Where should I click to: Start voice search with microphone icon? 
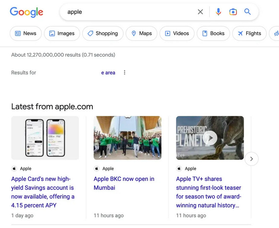pos(218,12)
